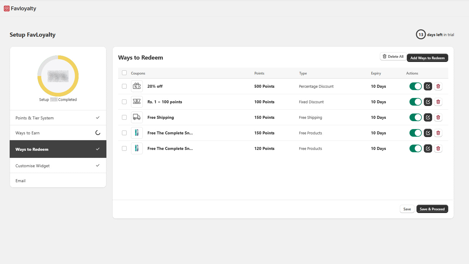Click the percentage coupon icon beside 20% off

[x=137, y=86]
